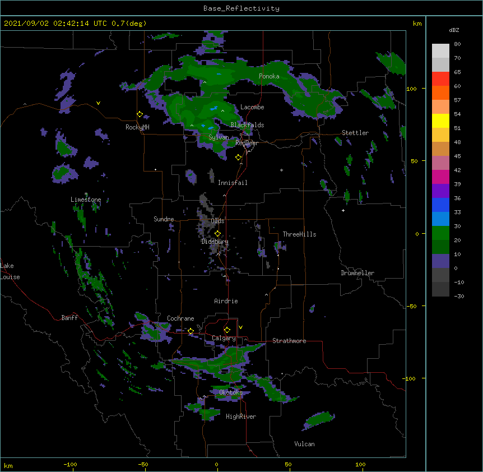Click the Drumheller label
Viewport: 483px width, 472px height.
click(x=357, y=273)
